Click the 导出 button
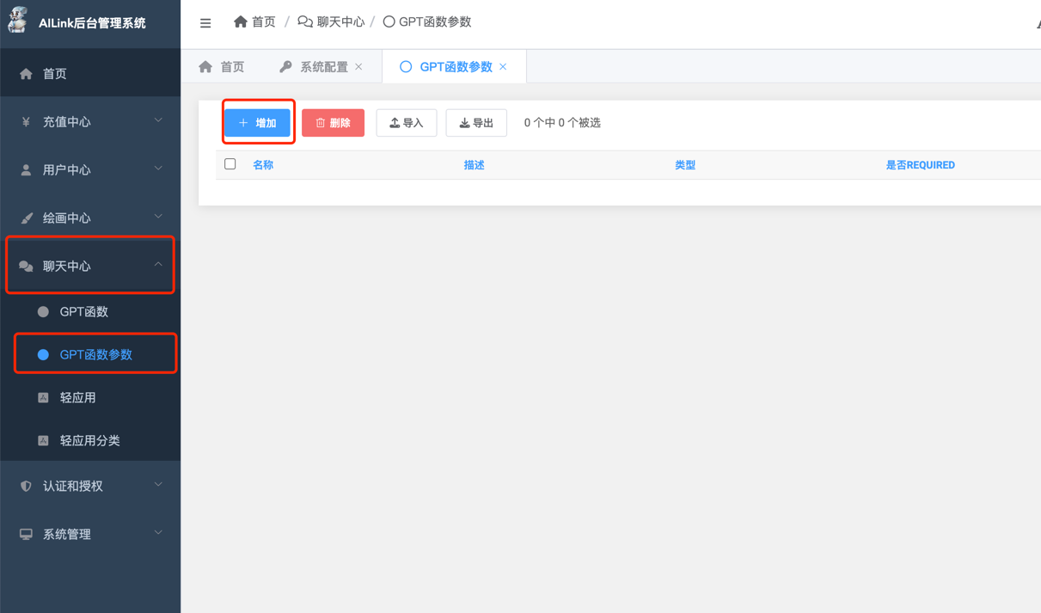The image size is (1041, 613). pyautogui.click(x=476, y=123)
